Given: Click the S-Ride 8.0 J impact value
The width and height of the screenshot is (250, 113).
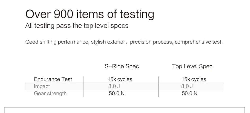Looking at the screenshot, I should [114, 86].
